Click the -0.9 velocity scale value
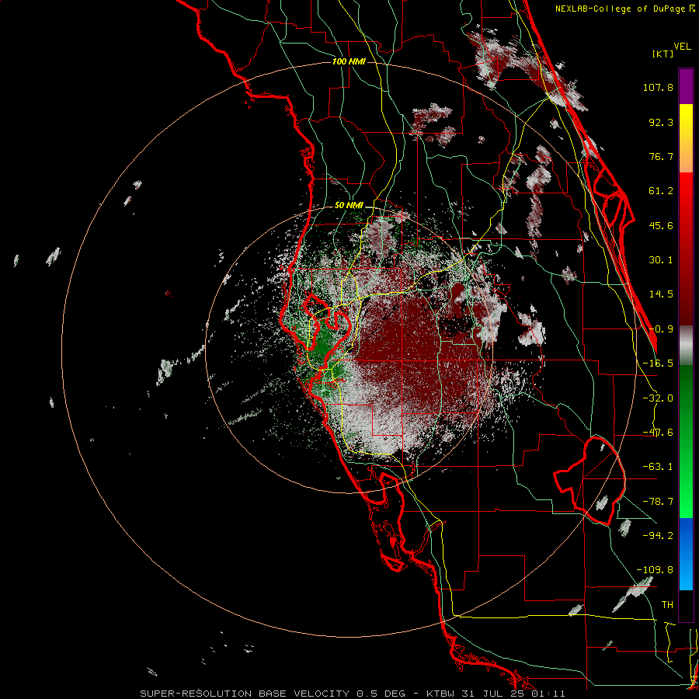699x699 pixels. coord(661,329)
